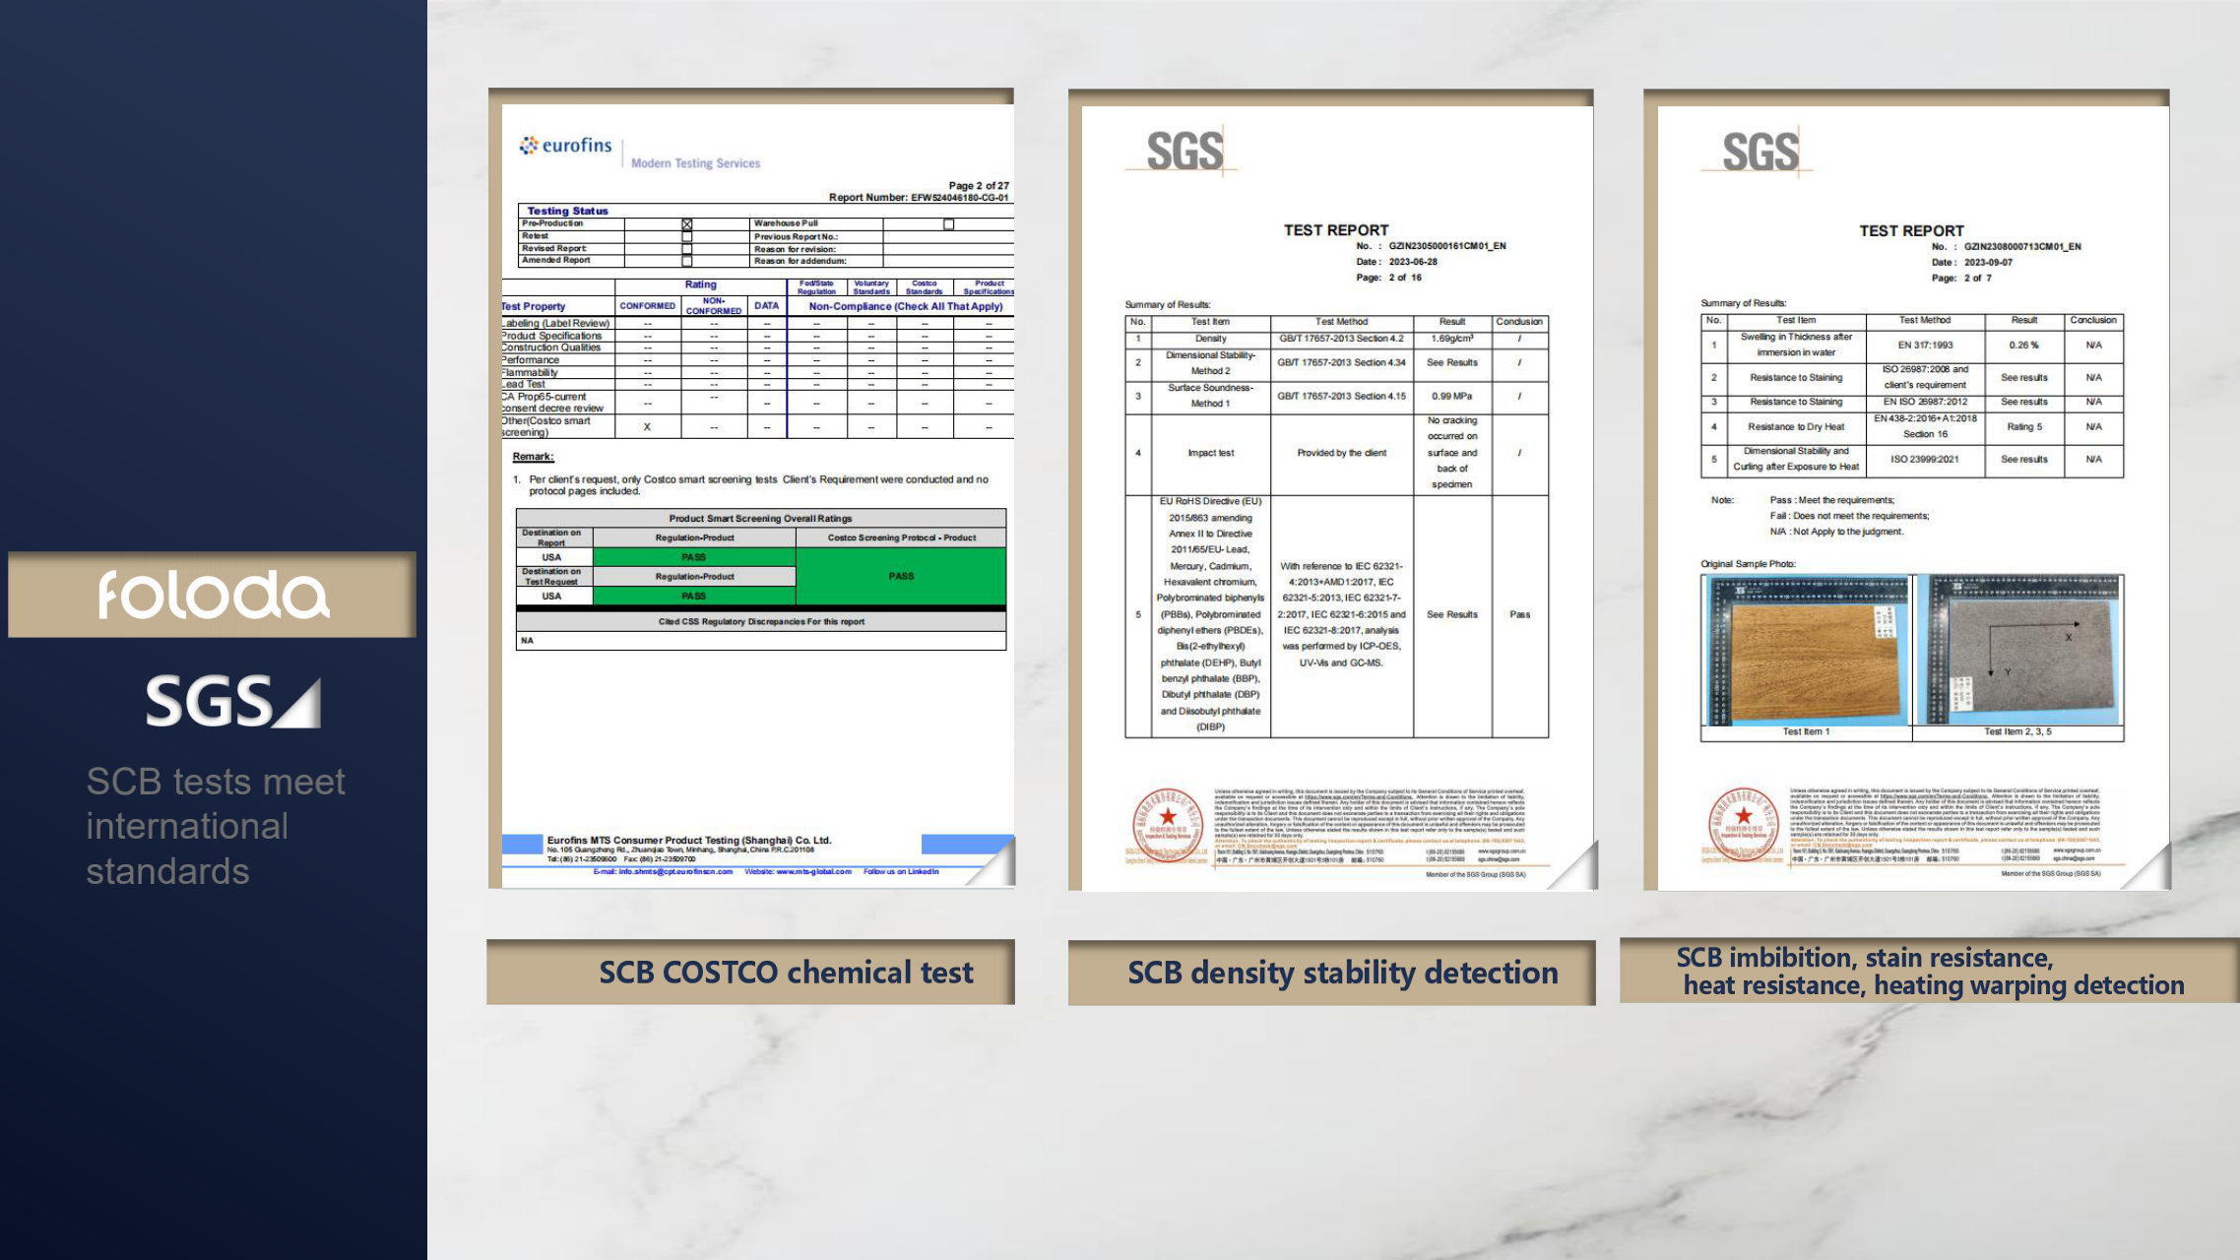Image resolution: width=2240 pixels, height=1260 pixels.
Task: Check the Retest checkbox
Action: (x=687, y=237)
